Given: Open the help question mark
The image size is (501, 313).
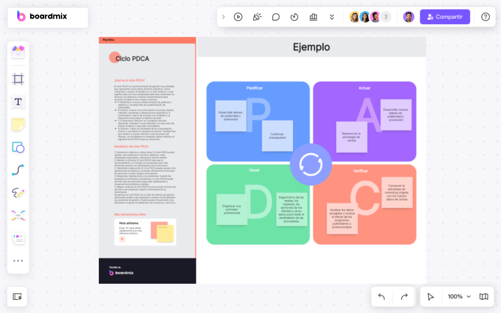Looking at the screenshot, I should tap(485, 17).
